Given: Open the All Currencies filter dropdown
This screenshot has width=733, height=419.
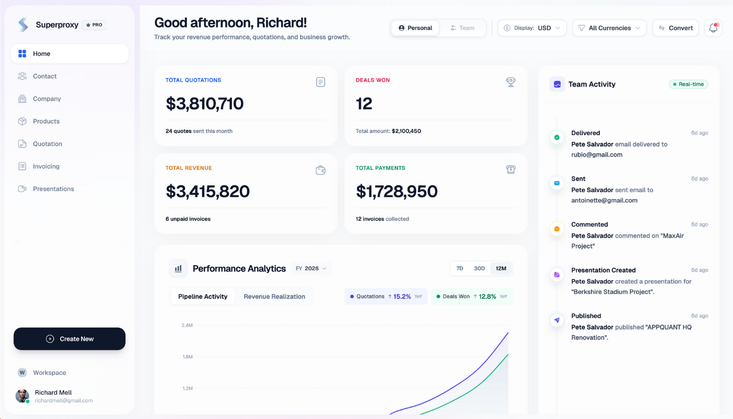Looking at the screenshot, I should coord(609,28).
